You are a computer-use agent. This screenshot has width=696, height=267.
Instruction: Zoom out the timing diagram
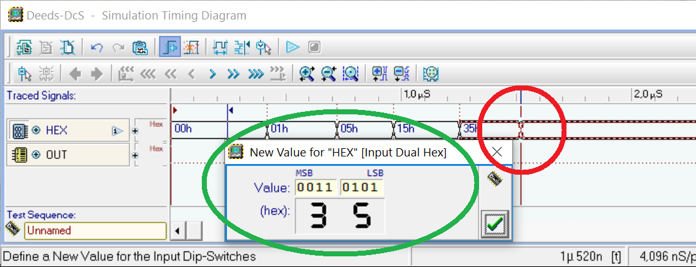click(328, 74)
